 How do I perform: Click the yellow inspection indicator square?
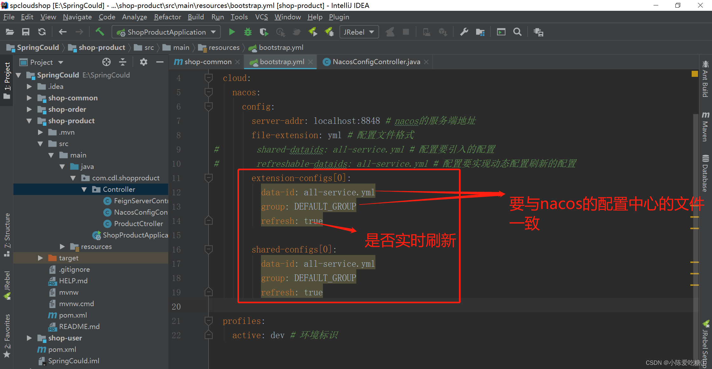click(x=695, y=74)
